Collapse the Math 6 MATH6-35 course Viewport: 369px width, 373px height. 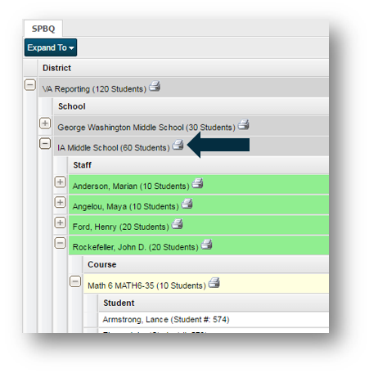coord(75,281)
